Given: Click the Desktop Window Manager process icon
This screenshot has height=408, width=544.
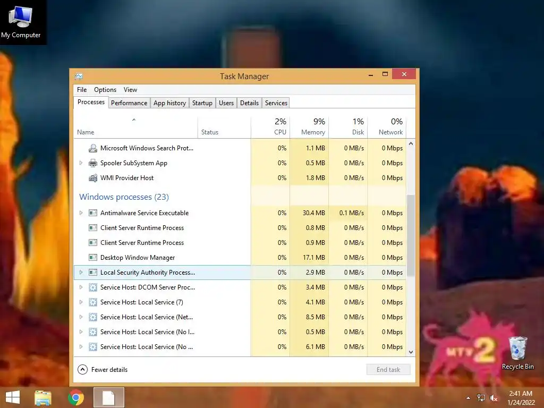Looking at the screenshot, I should pos(92,258).
